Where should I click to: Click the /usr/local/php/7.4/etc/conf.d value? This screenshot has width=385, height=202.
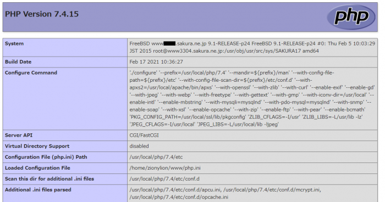click(x=164, y=179)
